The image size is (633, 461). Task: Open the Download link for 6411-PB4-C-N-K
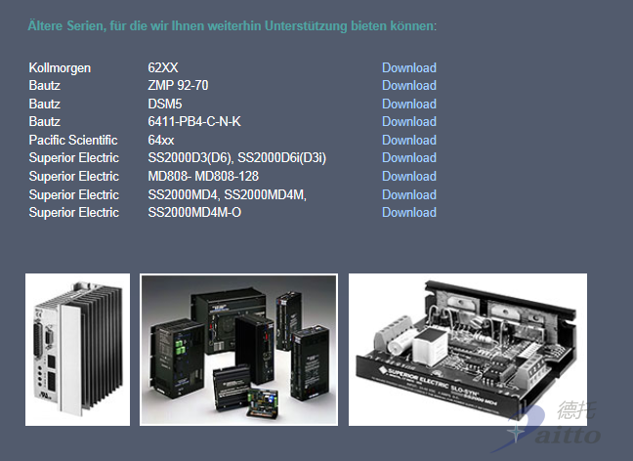coord(409,122)
